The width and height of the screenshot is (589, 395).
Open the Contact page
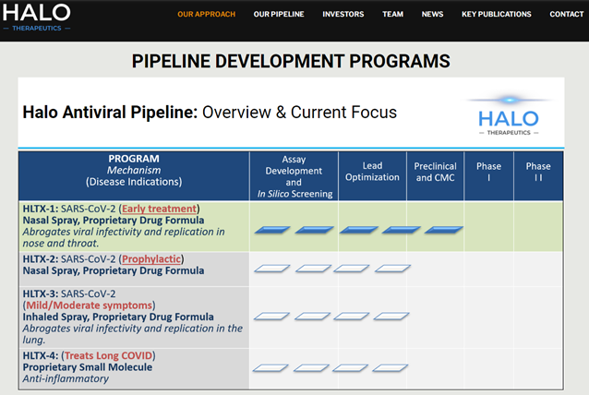point(566,15)
